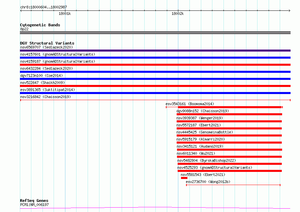Select the red nsv5572187 variant bar
Viewport: 300px width, 212px height.
[x=229, y=128]
